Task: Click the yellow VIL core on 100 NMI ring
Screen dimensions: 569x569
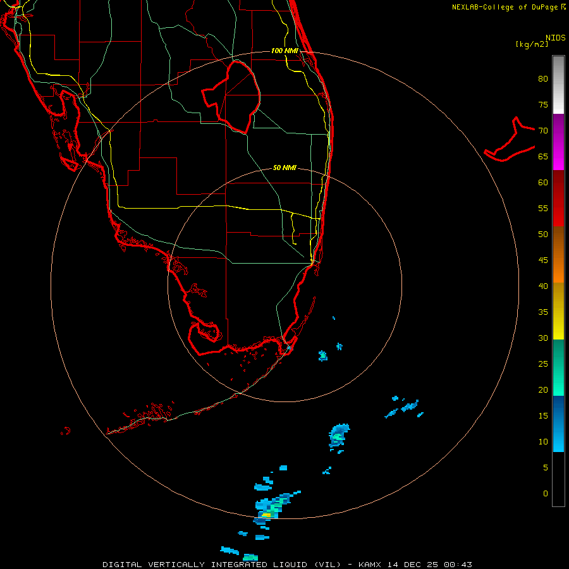Action: click(x=266, y=515)
